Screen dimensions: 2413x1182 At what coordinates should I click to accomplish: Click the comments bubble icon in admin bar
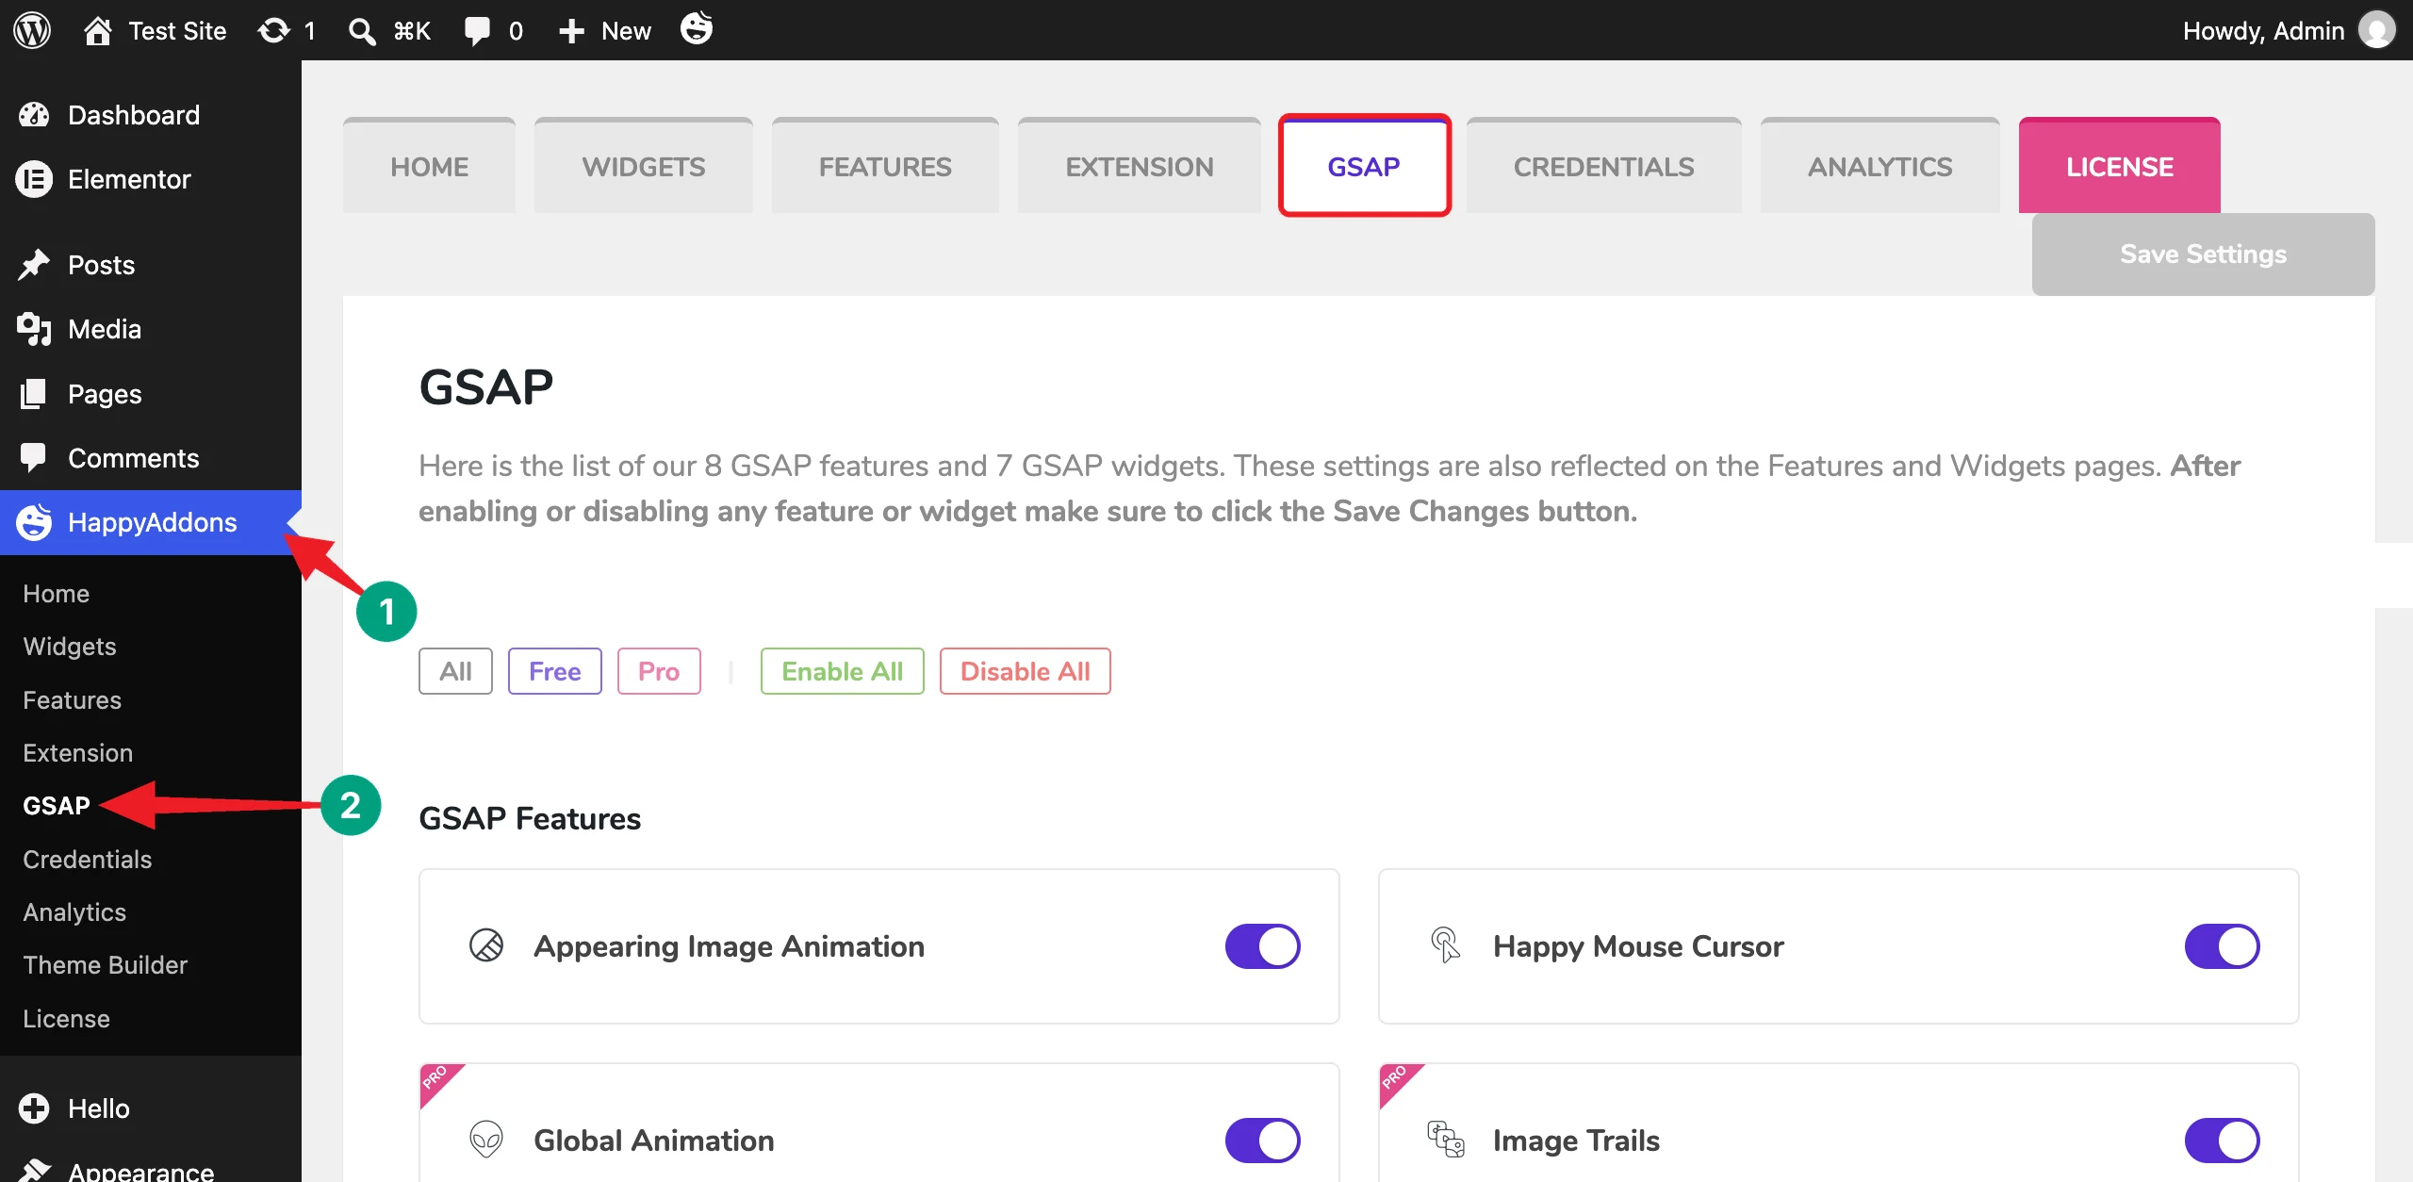coord(478,31)
